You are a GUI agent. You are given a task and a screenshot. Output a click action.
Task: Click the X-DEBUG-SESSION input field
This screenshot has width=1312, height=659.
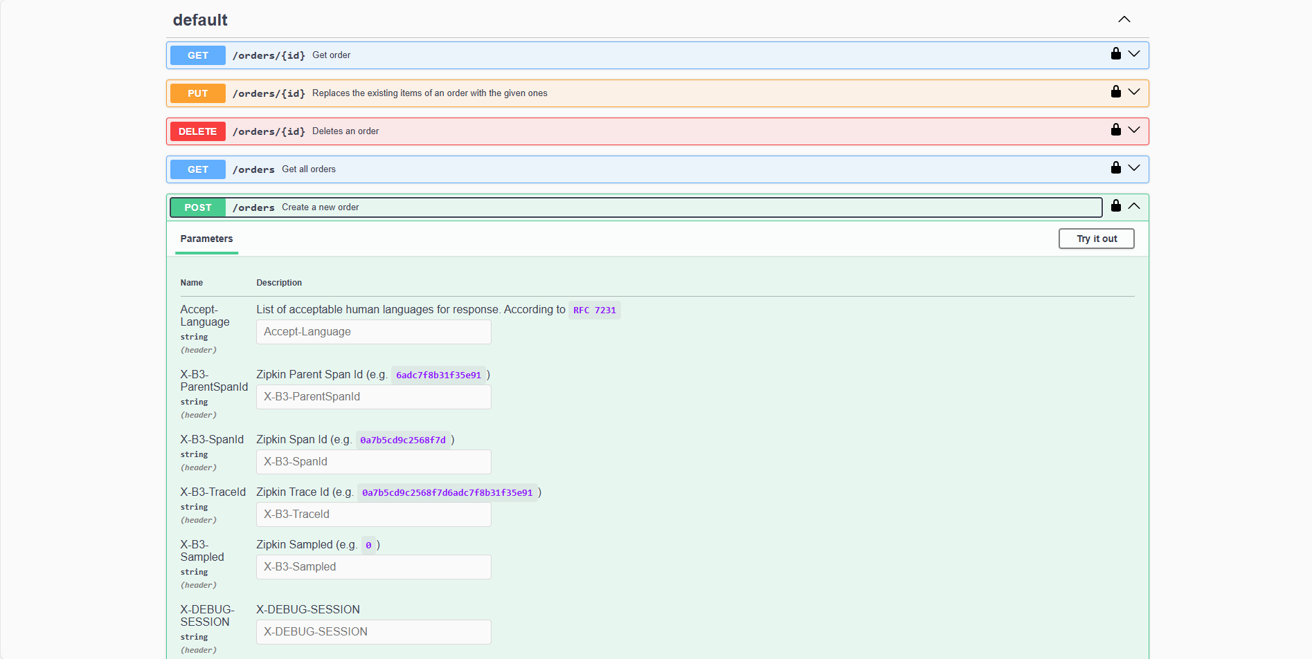[x=373, y=631]
